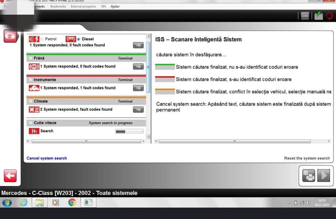Image resolution: width=336 pixels, height=219 pixels.
Task: Click the system list vertical scrollbar thumb
Action: 148,67
